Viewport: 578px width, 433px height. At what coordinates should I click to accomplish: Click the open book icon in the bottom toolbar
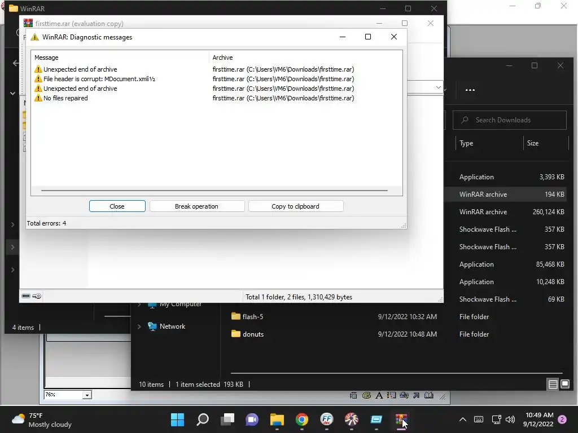click(429, 395)
